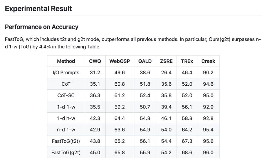This screenshot has height=160, width=269.
Task: Select the CWQ column header
Action: tap(95, 61)
